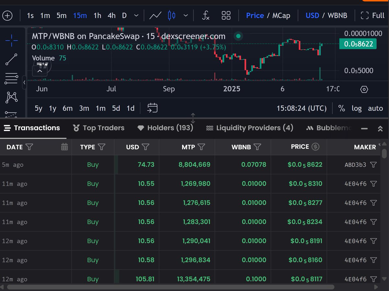Select the 1s timeframe

30,16
